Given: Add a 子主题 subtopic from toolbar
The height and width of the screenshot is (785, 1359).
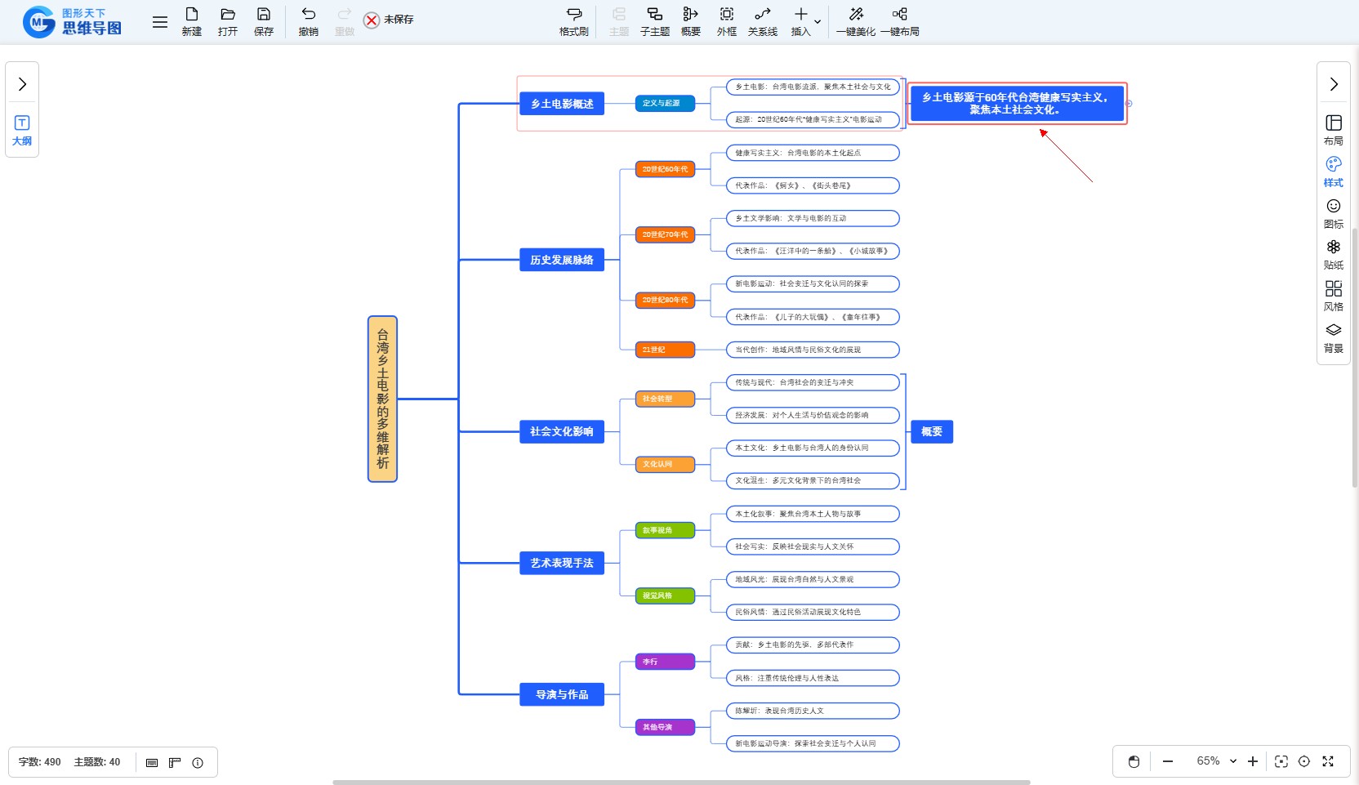Looking at the screenshot, I should (654, 21).
